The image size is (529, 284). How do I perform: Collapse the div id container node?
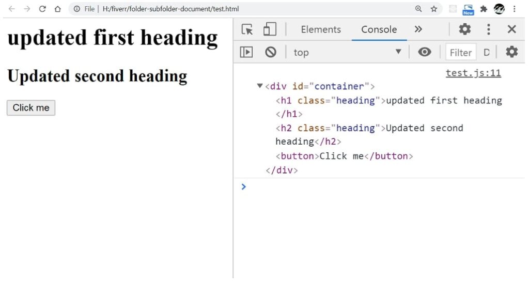pyautogui.click(x=259, y=86)
